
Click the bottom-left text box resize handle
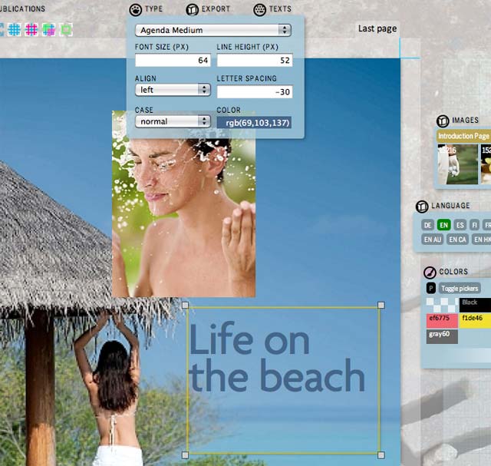click(x=185, y=455)
